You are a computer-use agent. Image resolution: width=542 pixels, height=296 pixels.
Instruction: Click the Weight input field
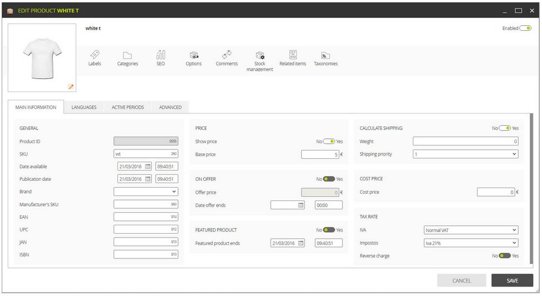pyautogui.click(x=466, y=141)
